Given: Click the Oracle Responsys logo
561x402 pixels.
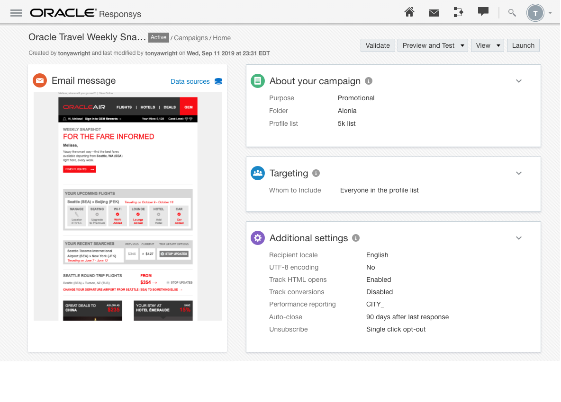Looking at the screenshot, I should pyautogui.click(x=85, y=13).
